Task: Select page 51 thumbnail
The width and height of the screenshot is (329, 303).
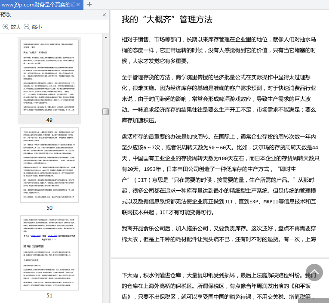Action: 49,253
